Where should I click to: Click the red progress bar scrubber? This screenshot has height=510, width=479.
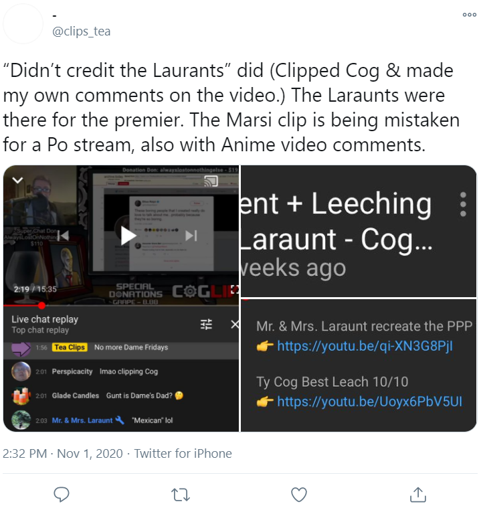click(x=41, y=305)
